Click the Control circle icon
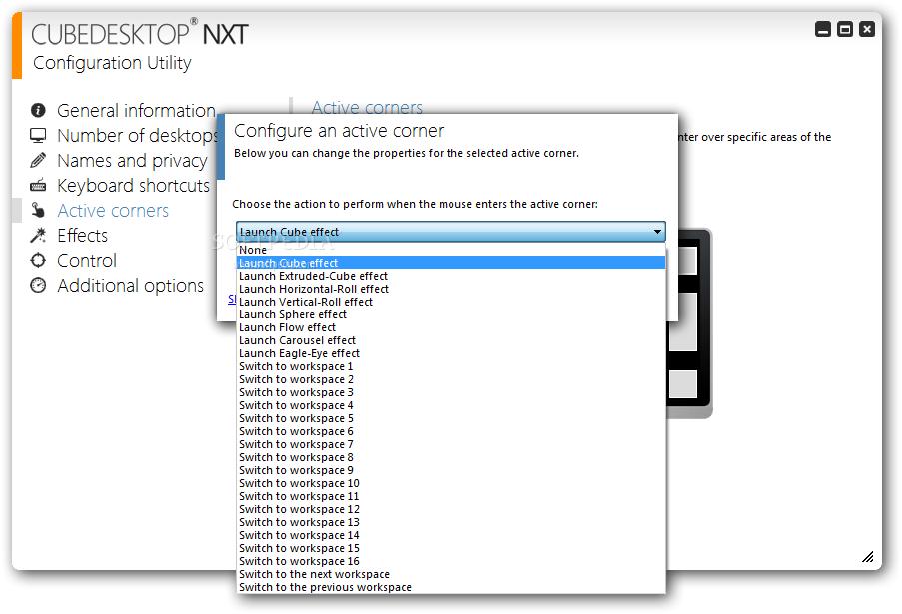The height and width of the screenshot is (614, 902). tap(38, 260)
